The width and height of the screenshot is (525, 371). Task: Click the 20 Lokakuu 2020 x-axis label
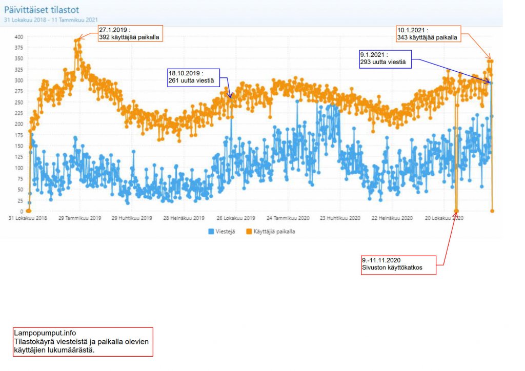tap(445, 218)
